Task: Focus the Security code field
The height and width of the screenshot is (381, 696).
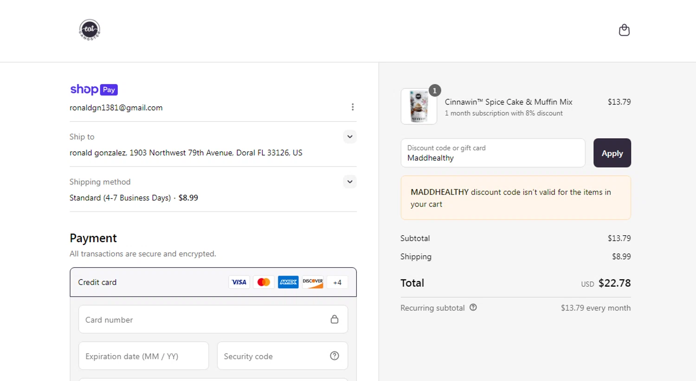Action: [x=282, y=356]
